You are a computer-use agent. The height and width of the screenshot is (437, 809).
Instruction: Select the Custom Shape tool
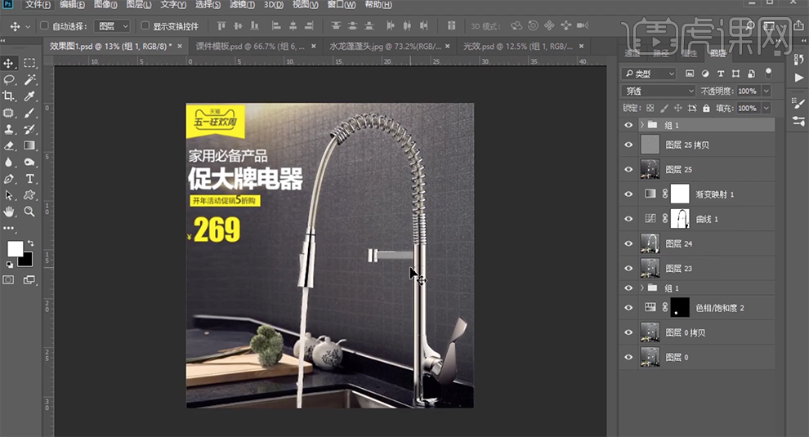coord(29,195)
